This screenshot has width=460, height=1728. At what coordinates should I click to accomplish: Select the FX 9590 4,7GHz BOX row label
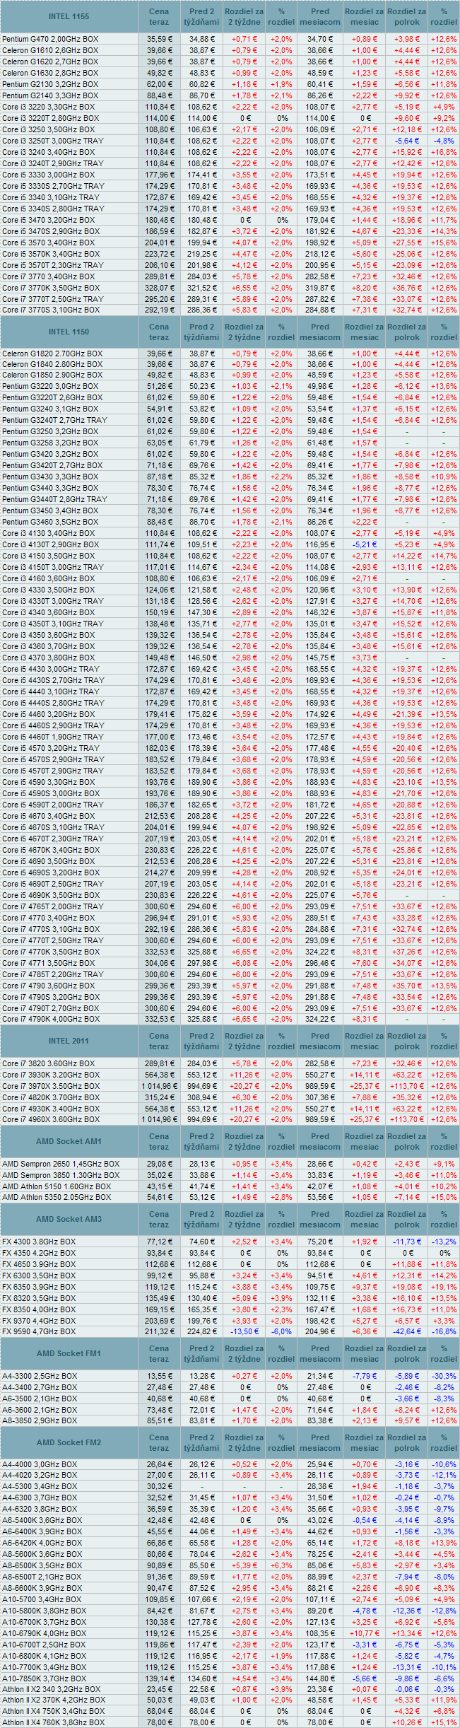pyautogui.click(x=39, y=1332)
